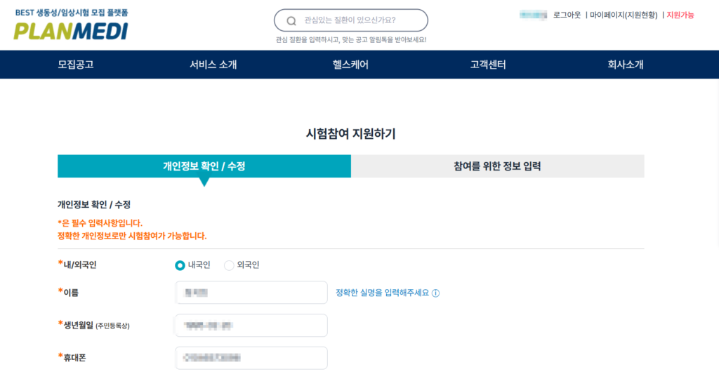Open the 서비스 소개 menu
Viewport: 719px width, 374px height.
click(x=213, y=65)
